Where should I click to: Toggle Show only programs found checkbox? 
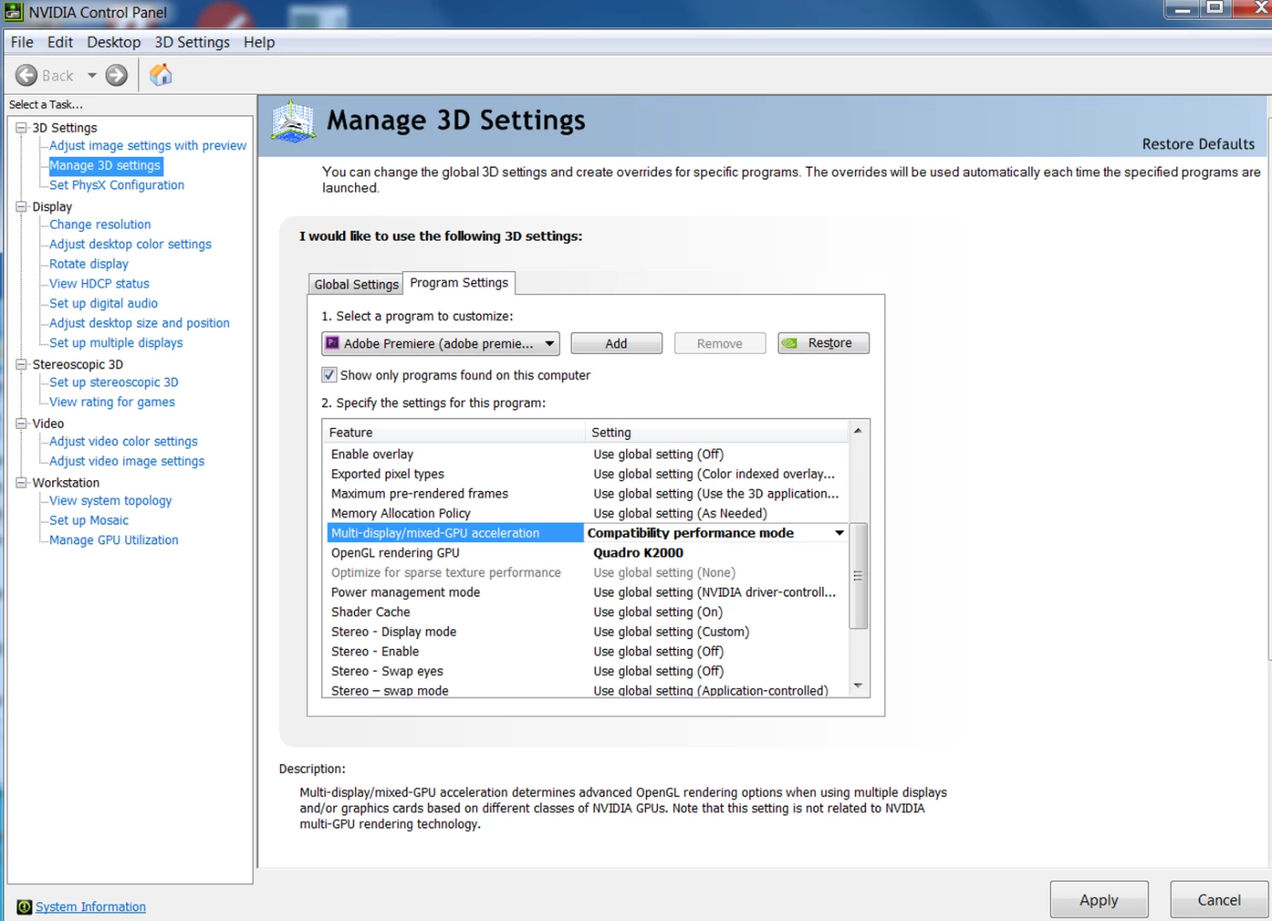coord(328,374)
